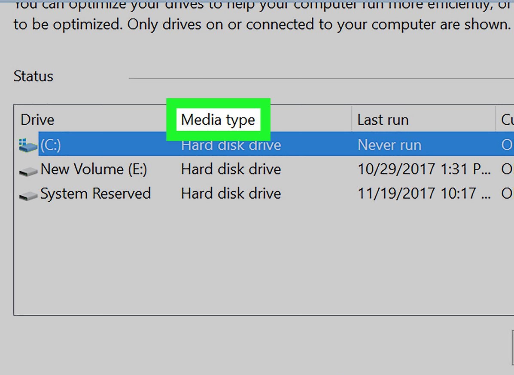Select the System Reserved drive entry

tap(95, 194)
